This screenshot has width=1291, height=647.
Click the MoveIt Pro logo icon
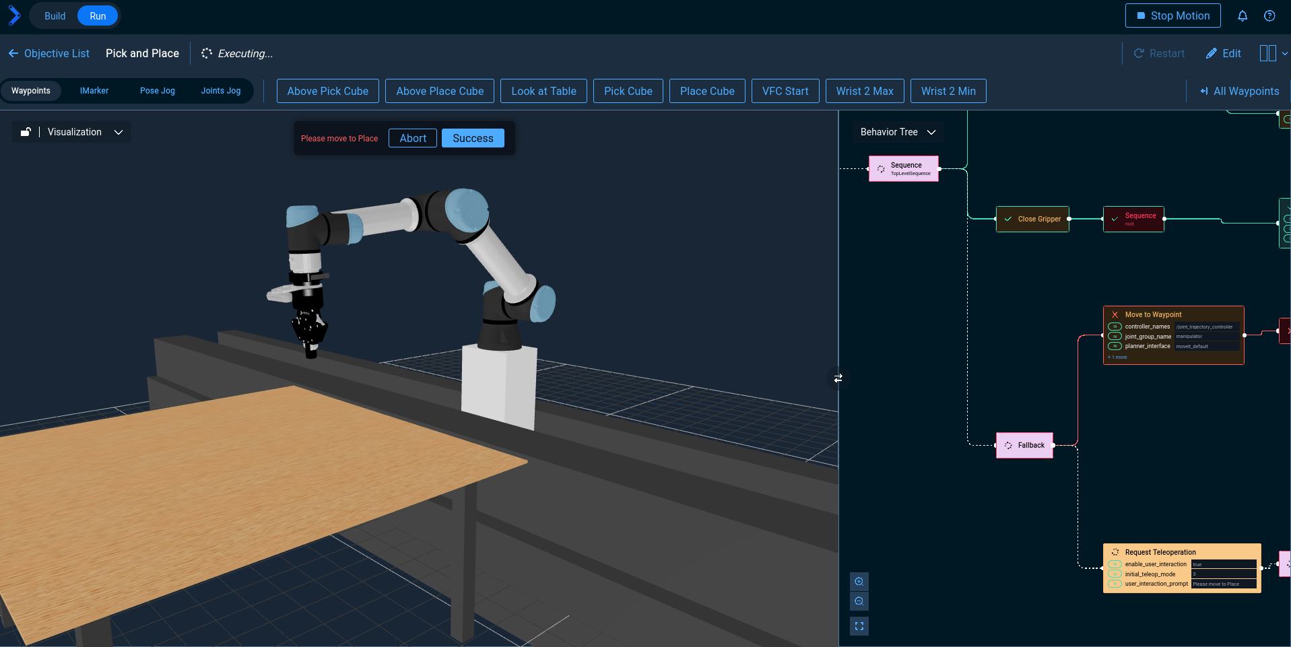point(14,15)
